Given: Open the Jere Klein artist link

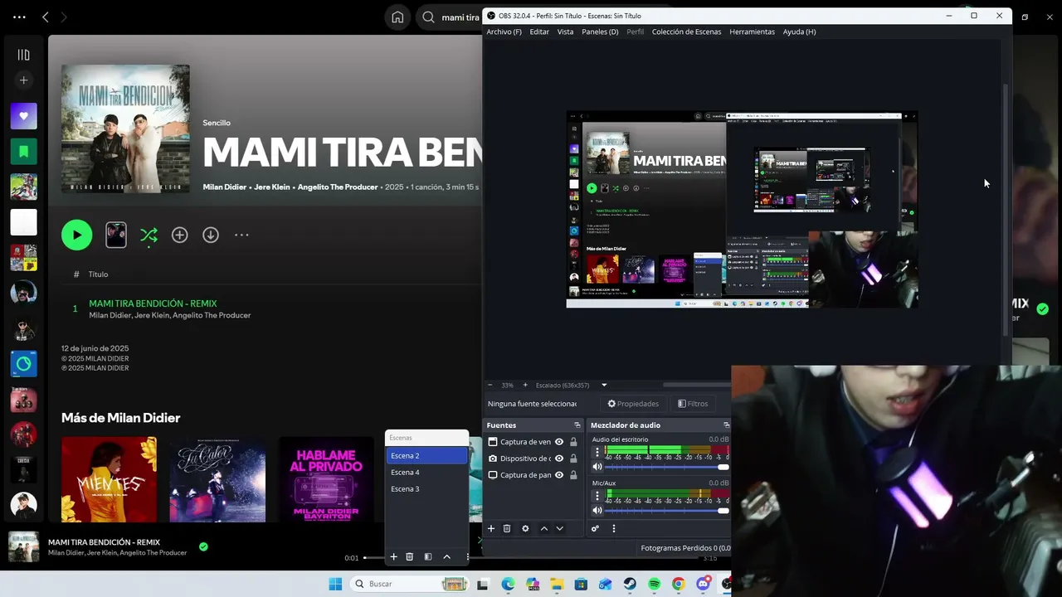Looking at the screenshot, I should [x=272, y=187].
